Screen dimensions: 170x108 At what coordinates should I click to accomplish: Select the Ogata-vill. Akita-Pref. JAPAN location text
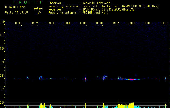point(121,6)
